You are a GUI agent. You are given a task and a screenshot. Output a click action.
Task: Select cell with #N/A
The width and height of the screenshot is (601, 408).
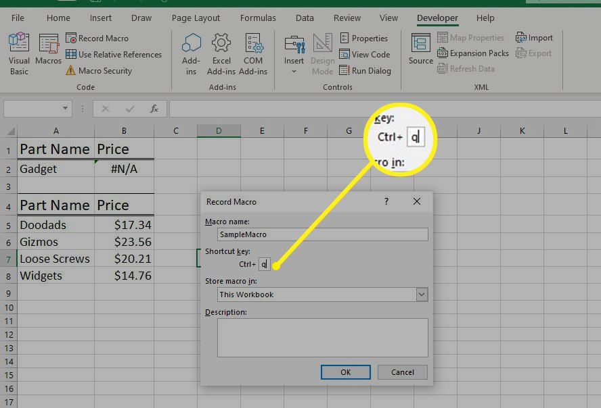pyautogui.click(x=124, y=169)
